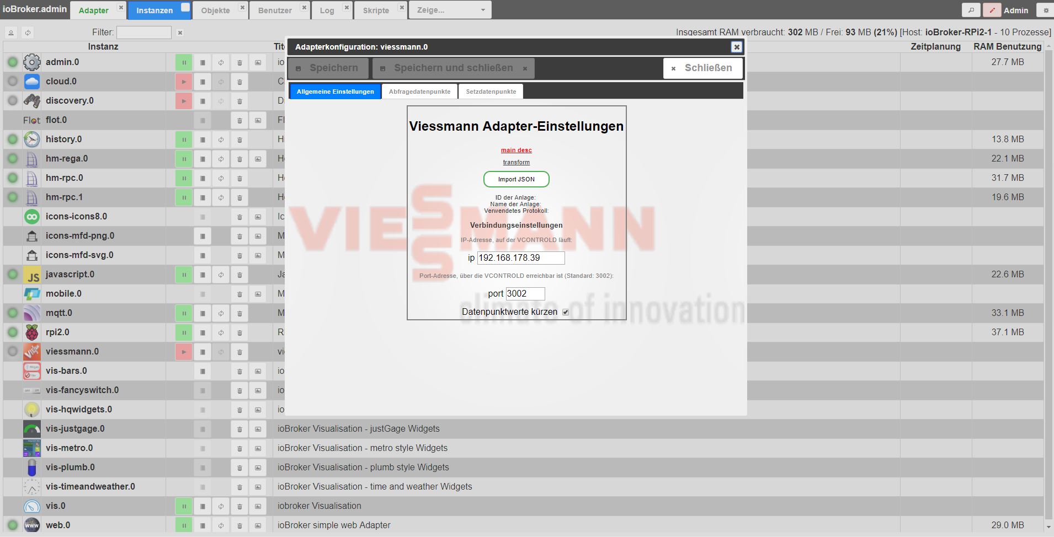The width and height of the screenshot is (1054, 537).
Task: Open web link icon for icons-mfd-svg.0
Action: (258, 255)
